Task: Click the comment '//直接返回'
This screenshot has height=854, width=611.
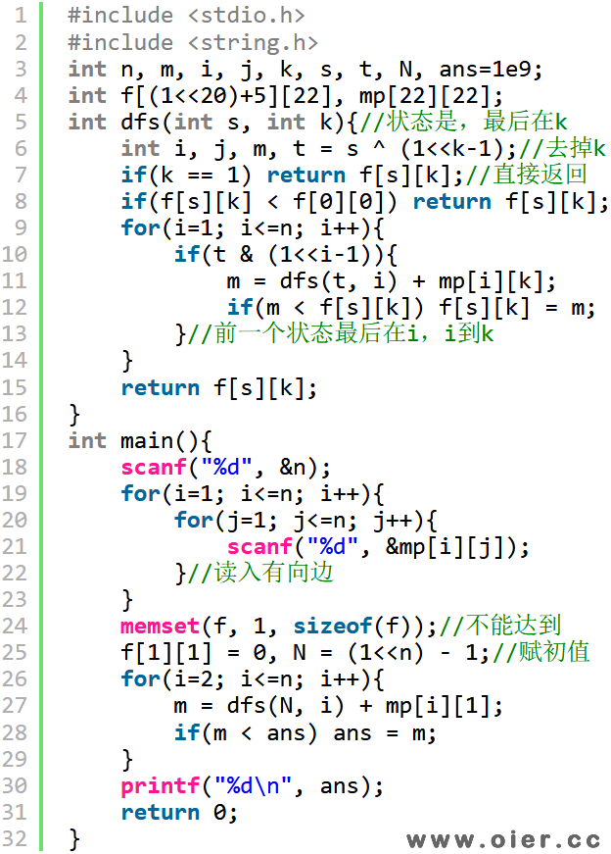Action: coord(526,175)
